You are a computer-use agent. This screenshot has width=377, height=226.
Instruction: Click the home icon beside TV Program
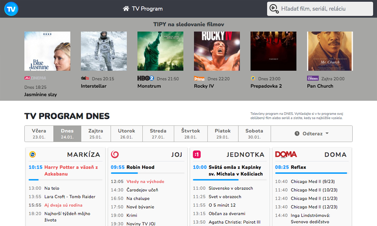126,9
